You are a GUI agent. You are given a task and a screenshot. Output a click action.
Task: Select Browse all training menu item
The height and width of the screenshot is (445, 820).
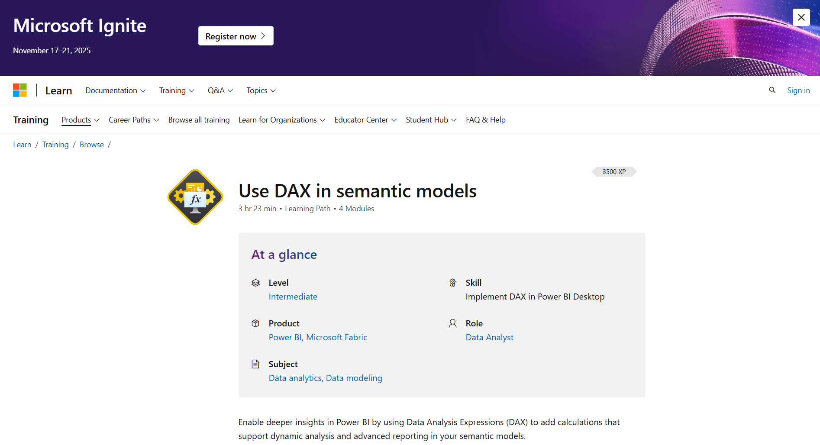[199, 120]
